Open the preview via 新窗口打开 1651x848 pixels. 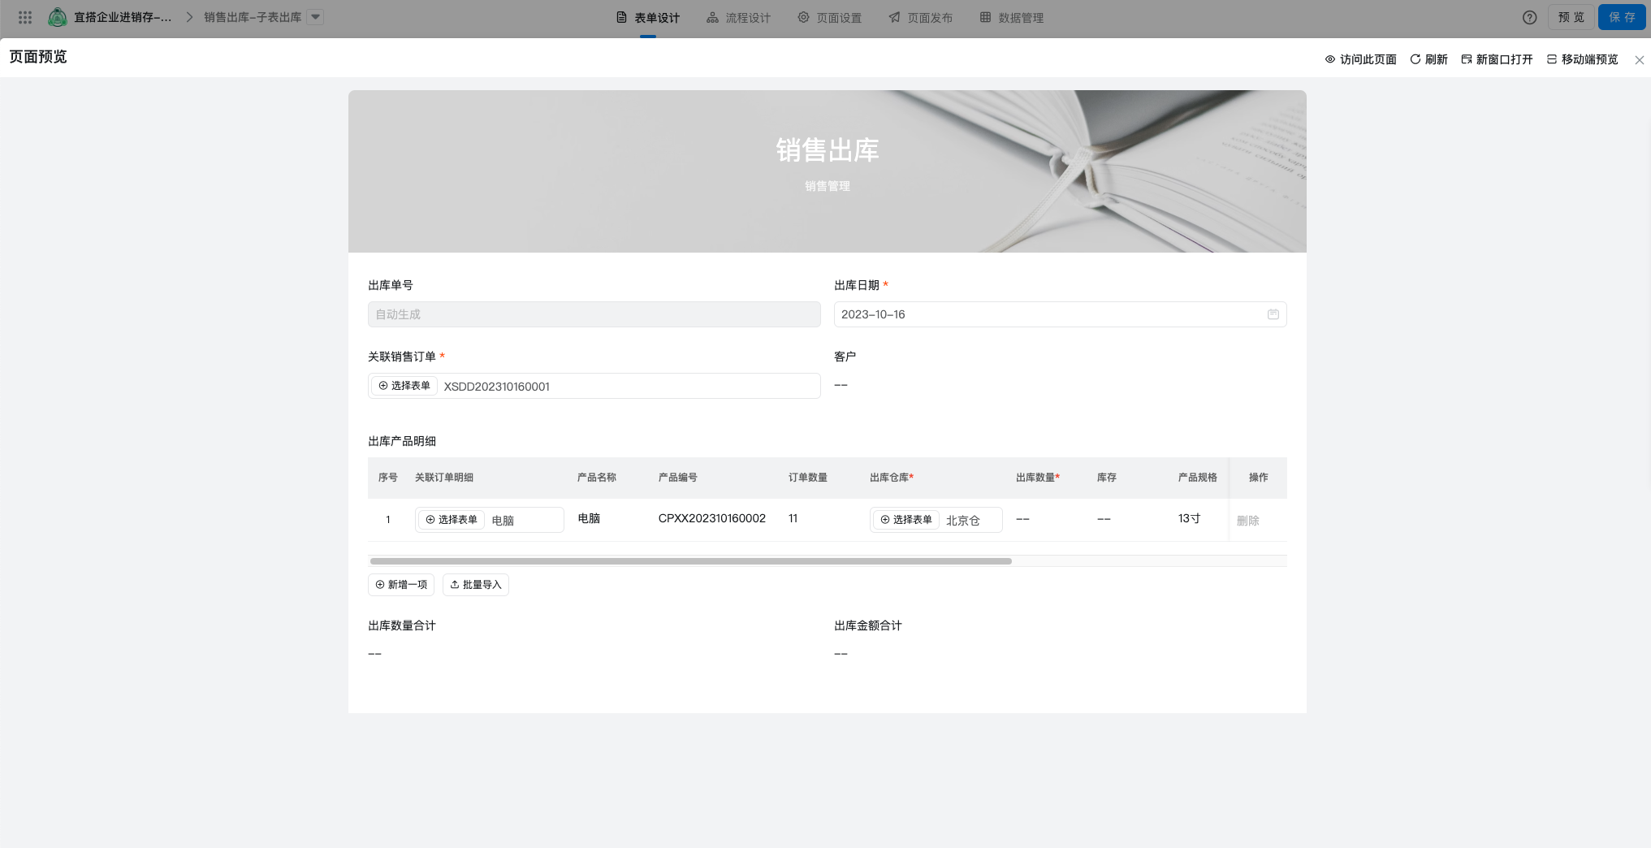pyautogui.click(x=1497, y=59)
